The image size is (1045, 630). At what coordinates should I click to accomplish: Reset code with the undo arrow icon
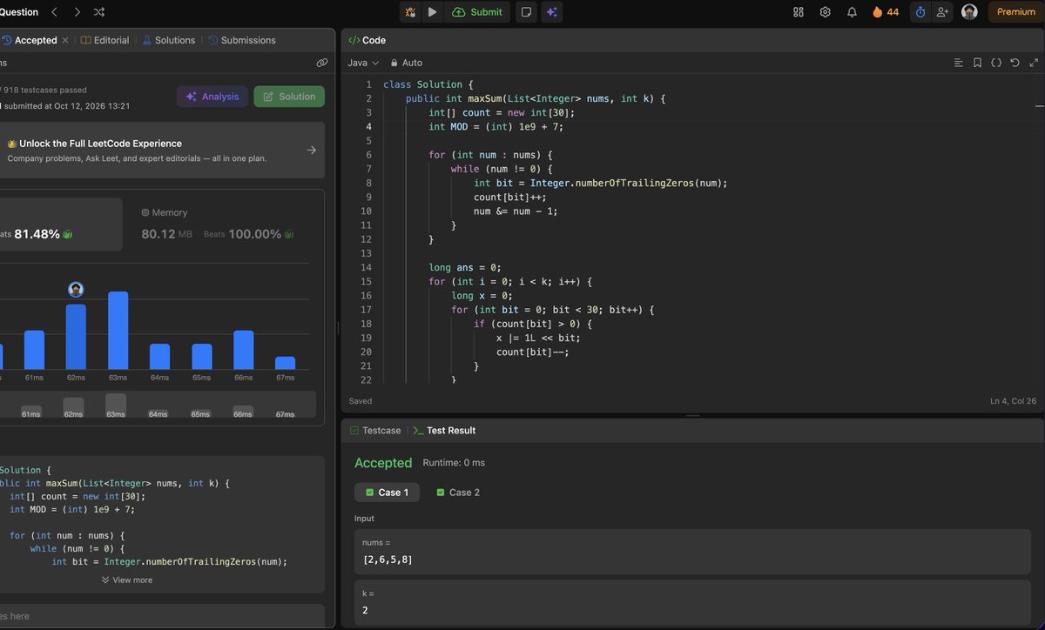1015,63
